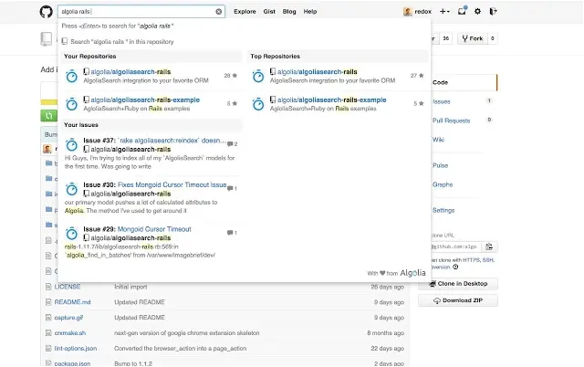This screenshot has height=367, width=584.
Task: Copy clone URL with clipboard icon
Action: (x=489, y=246)
